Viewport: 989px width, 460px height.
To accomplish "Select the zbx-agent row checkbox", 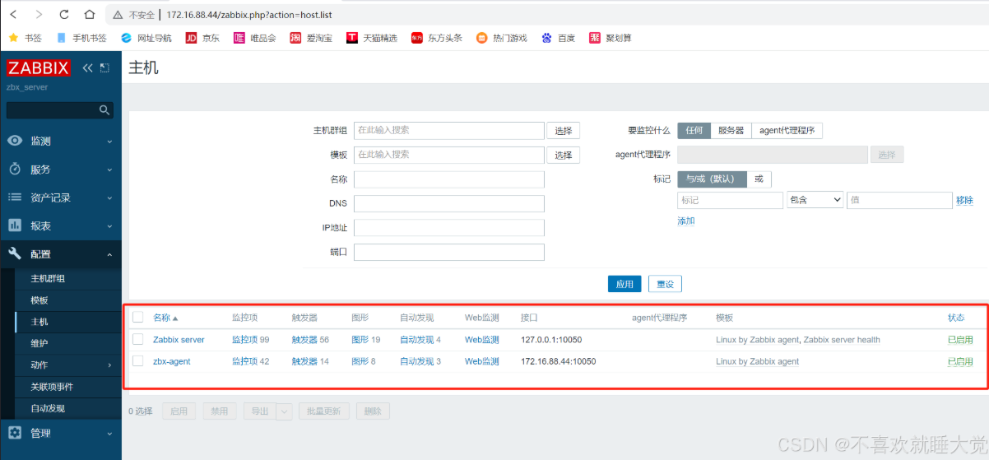I will point(138,361).
